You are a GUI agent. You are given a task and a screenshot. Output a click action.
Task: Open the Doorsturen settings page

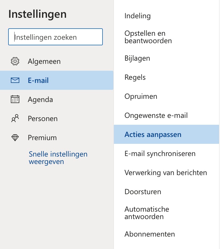coord(143,192)
